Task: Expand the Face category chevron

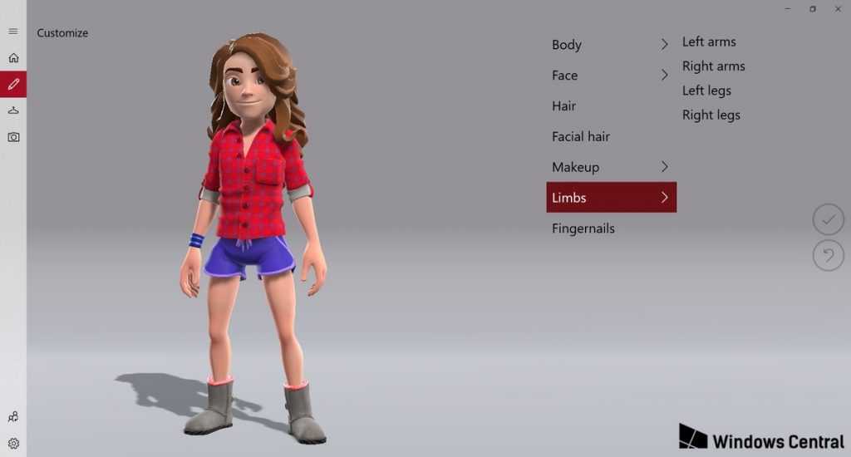Action: tap(664, 76)
